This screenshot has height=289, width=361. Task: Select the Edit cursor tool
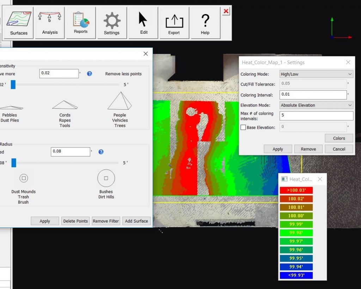coord(143,23)
